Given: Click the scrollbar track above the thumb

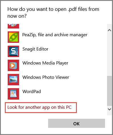Looking at the screenshot, I should 110,54.
